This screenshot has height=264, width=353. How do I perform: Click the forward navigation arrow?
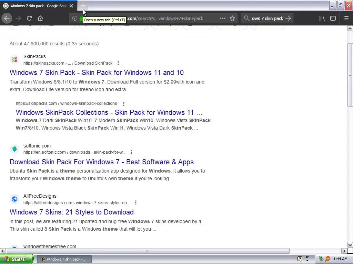(18, 19)
